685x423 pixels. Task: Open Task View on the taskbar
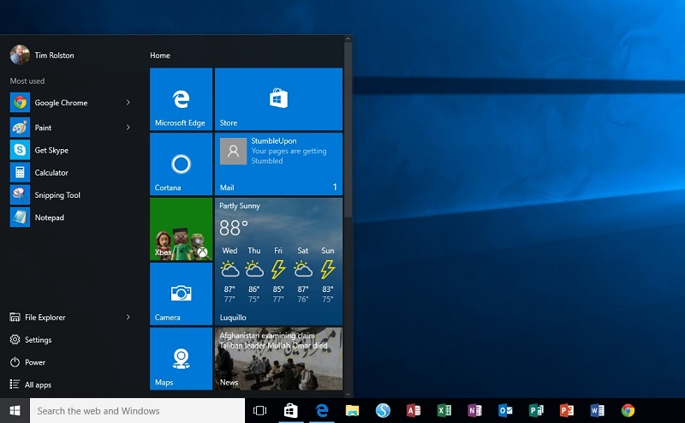(260, 411)
